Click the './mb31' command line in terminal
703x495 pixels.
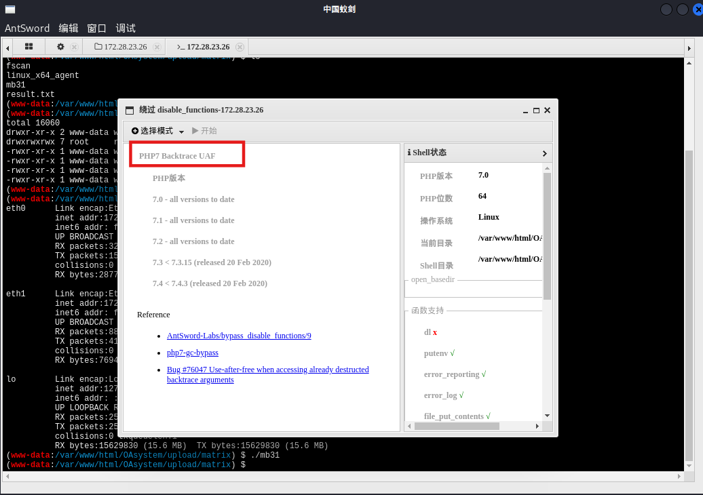(x=263, y=456)
